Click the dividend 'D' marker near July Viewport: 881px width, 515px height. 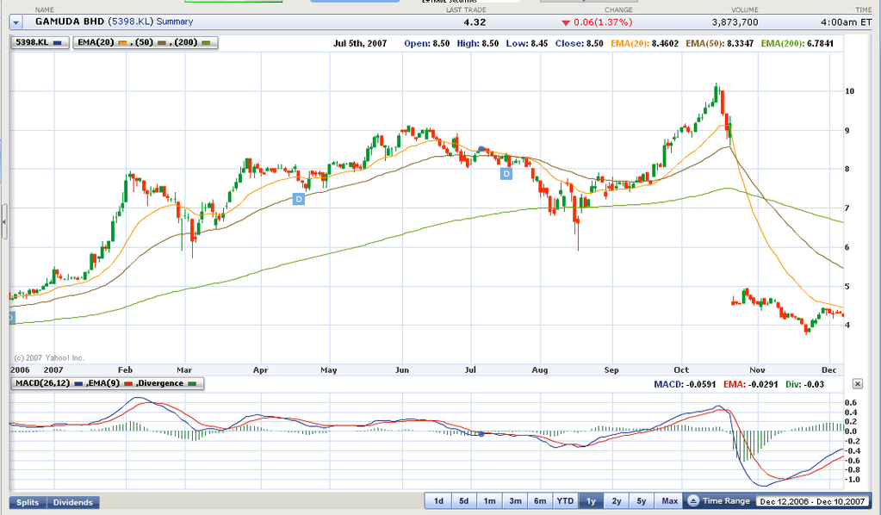[506, 174]
